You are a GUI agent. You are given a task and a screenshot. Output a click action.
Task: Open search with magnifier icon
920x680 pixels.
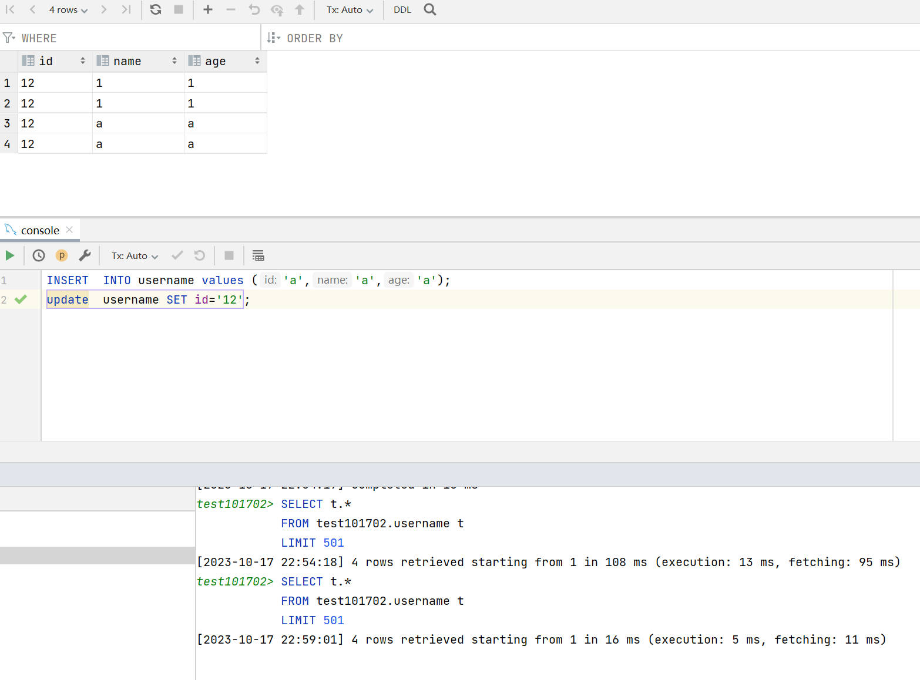click(430, 9)
